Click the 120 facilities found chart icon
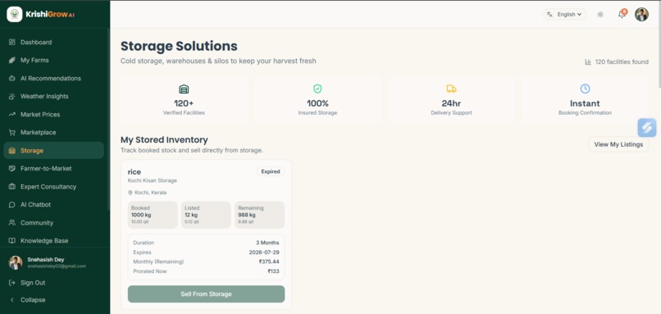The height and width of the screenshot is (314, 661). (588, 62)
